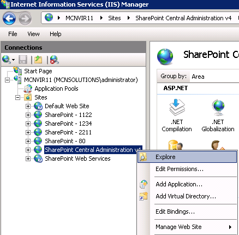
Task: Click the Up folder icon in Connections toolbar
Action: pos(38,60)
